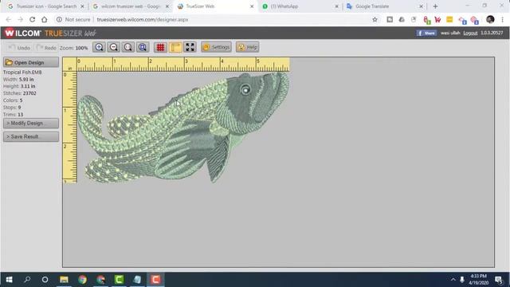Bookmark this page with the star

coord(375,19)
